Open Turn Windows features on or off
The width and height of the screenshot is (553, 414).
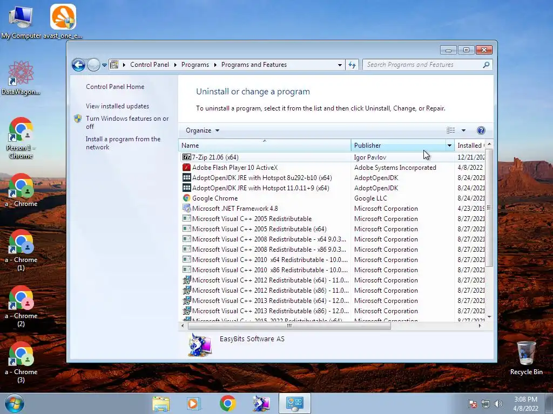coord(127,122)
